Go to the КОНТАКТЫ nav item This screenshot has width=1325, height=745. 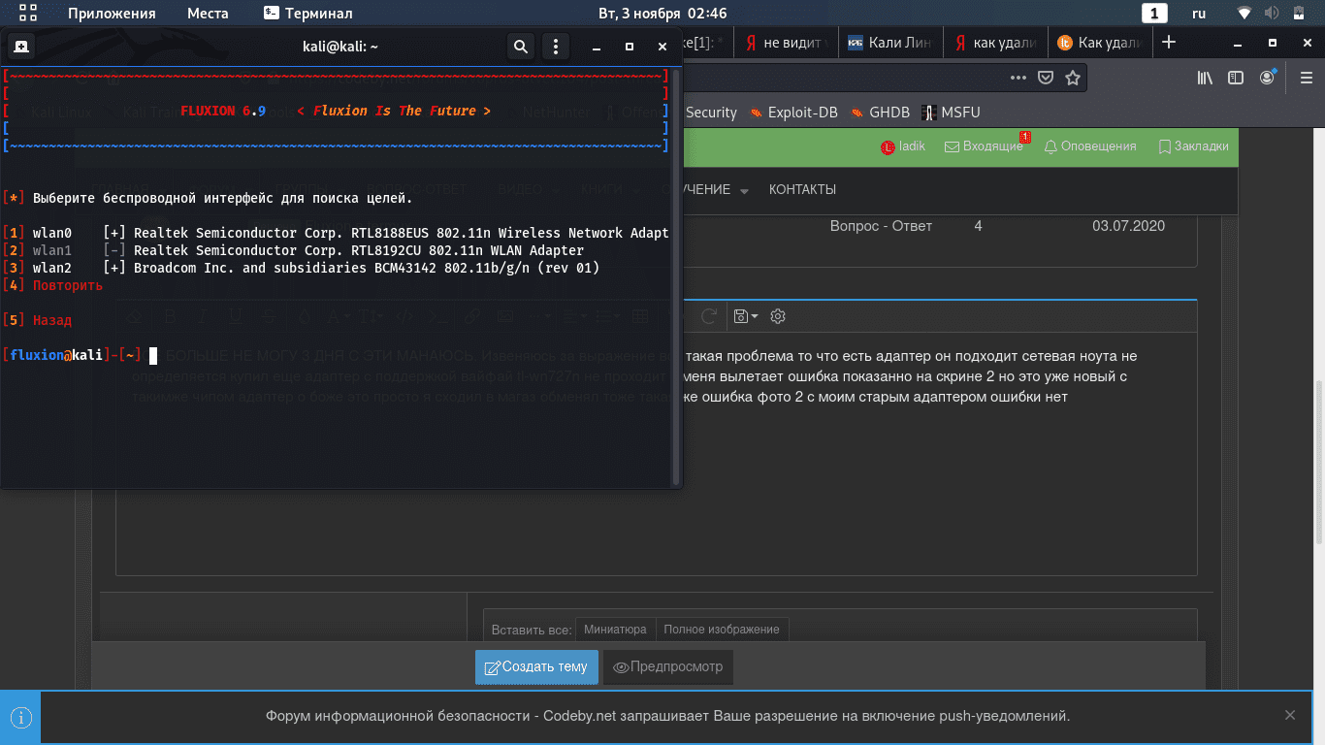[x=802, y=189]
